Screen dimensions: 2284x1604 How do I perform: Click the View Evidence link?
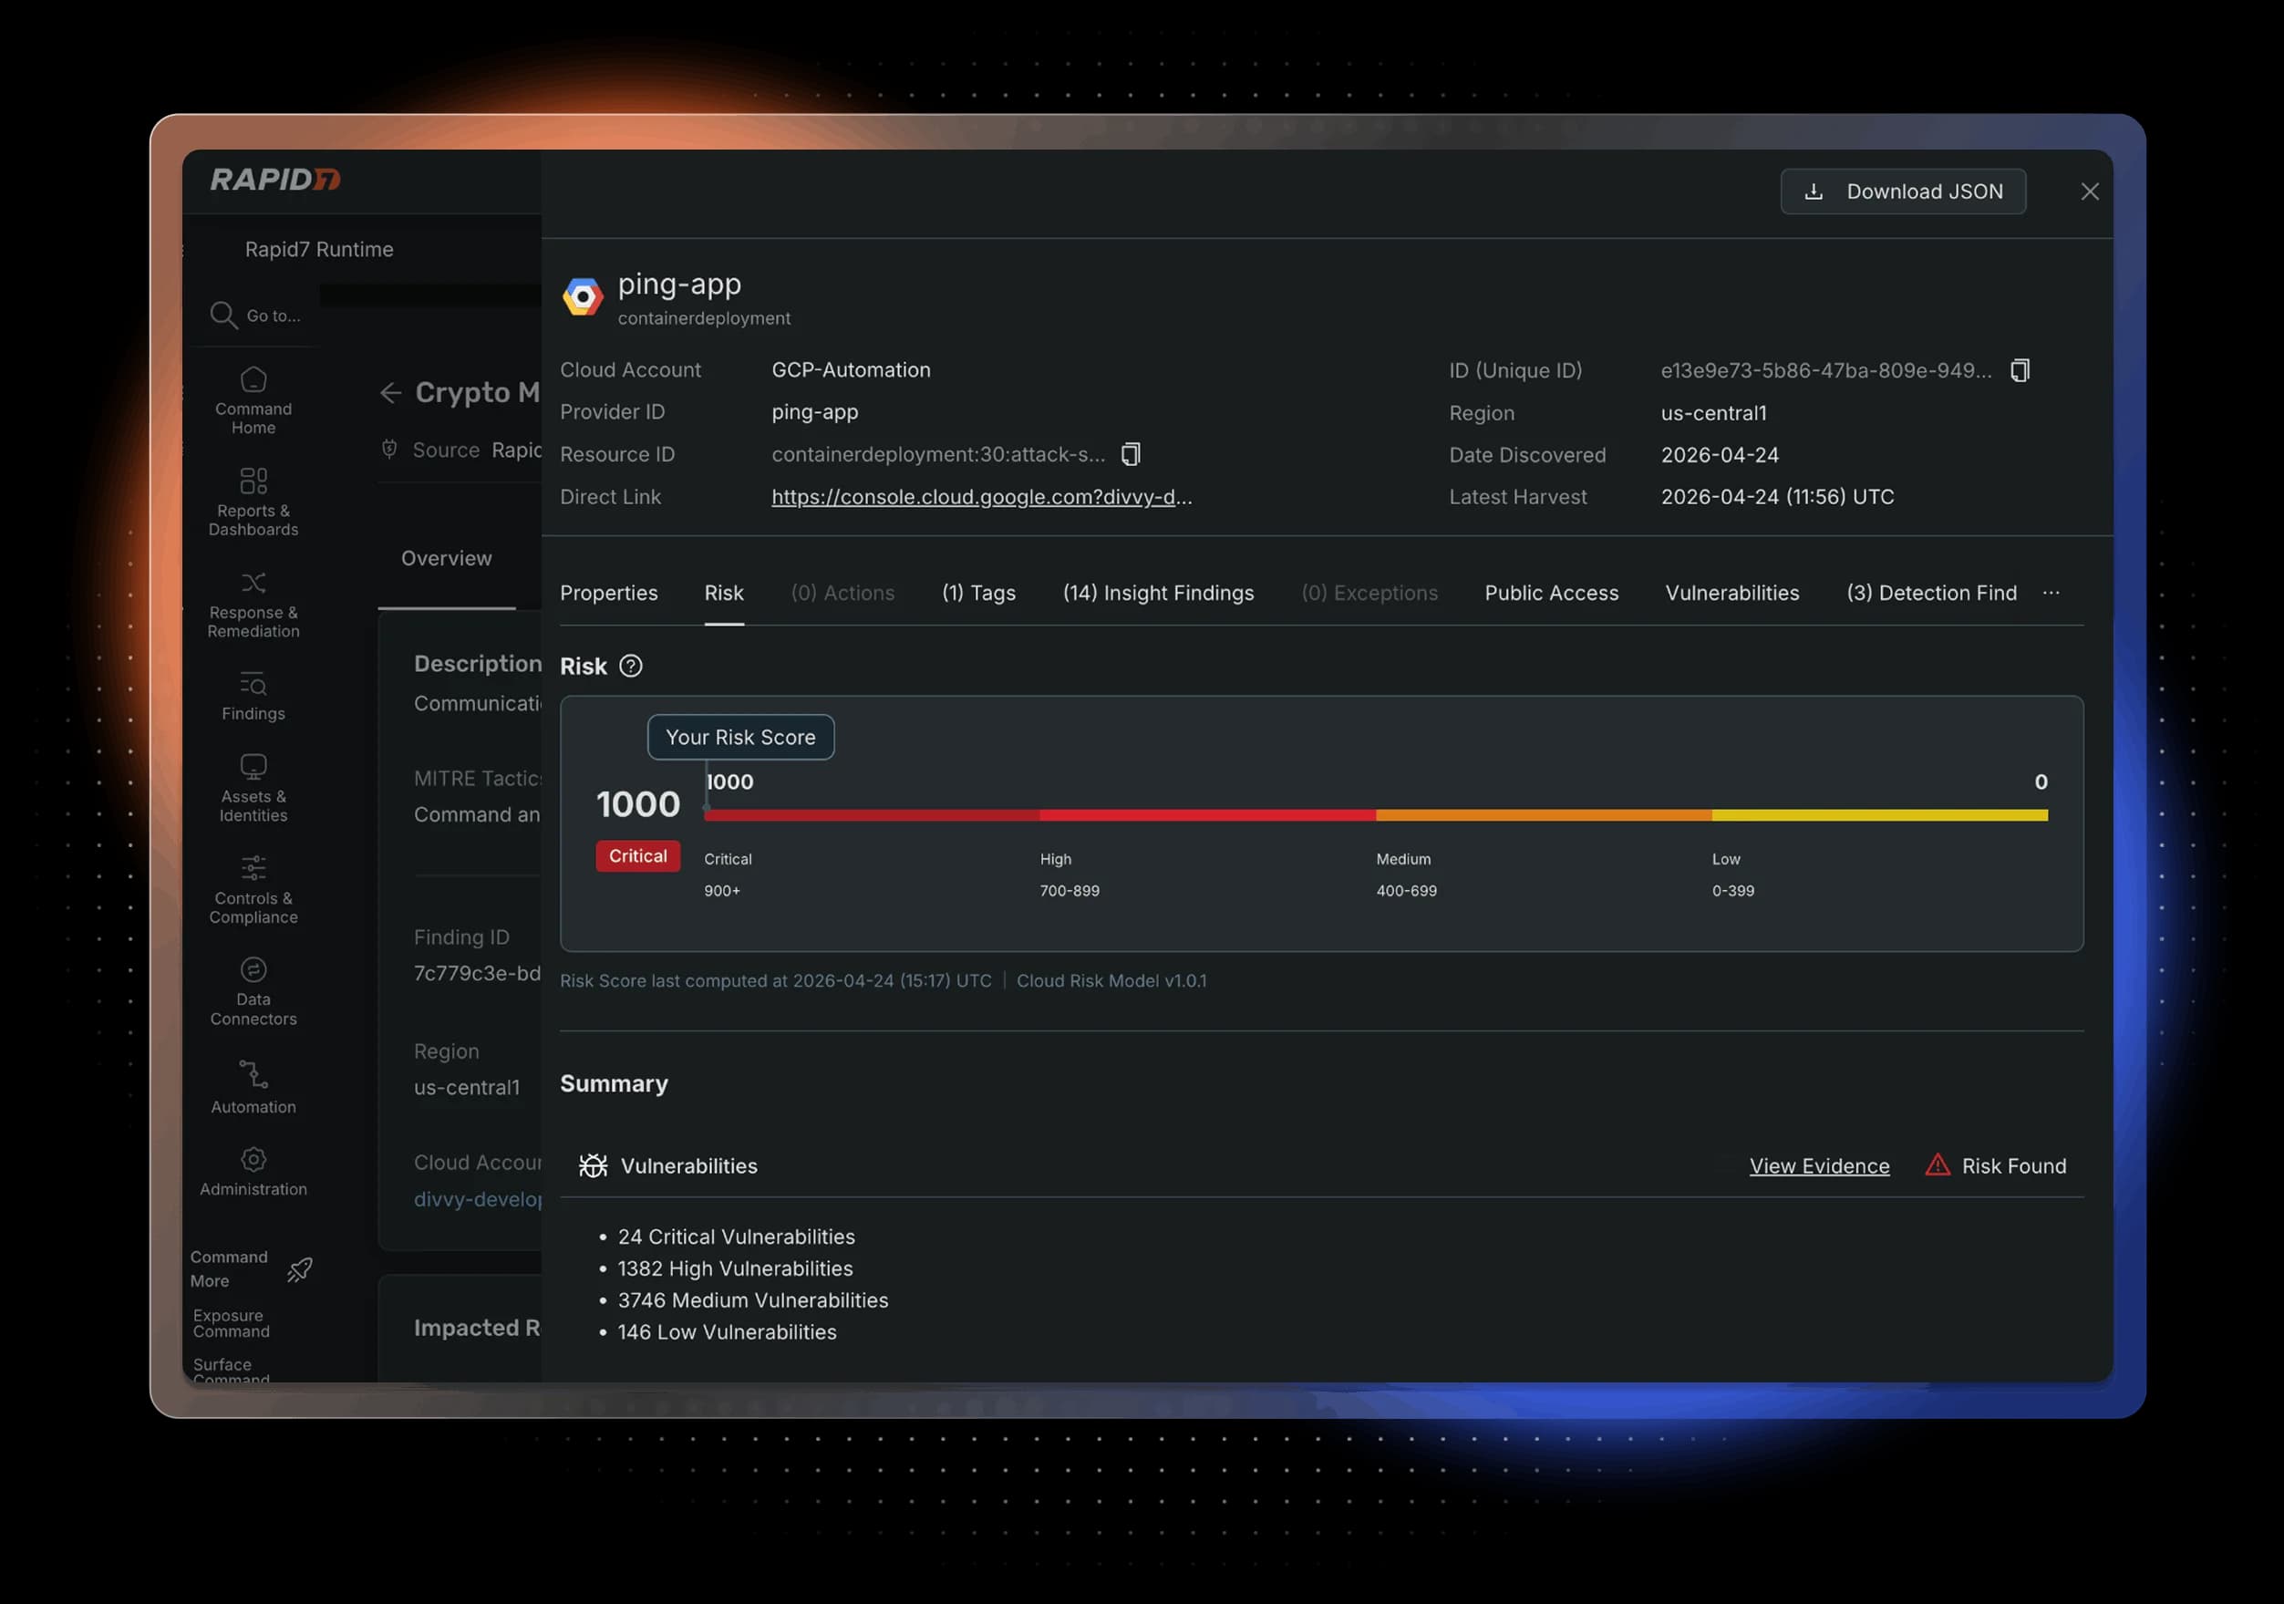(1818, 1165)
